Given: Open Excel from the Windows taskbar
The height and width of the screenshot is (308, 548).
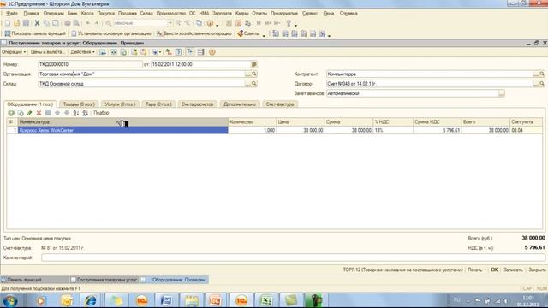Looking at the screenshot, I should [x=266, y=300].
